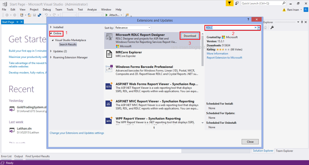The width and height of the screenshot is (309, 165).
Task: Click the Undo icon in the toolbar
Action: pos(46,15)
